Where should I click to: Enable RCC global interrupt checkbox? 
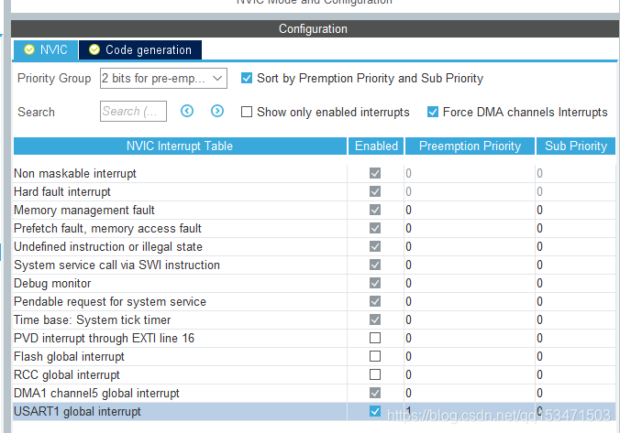click(x=375, y=374)
